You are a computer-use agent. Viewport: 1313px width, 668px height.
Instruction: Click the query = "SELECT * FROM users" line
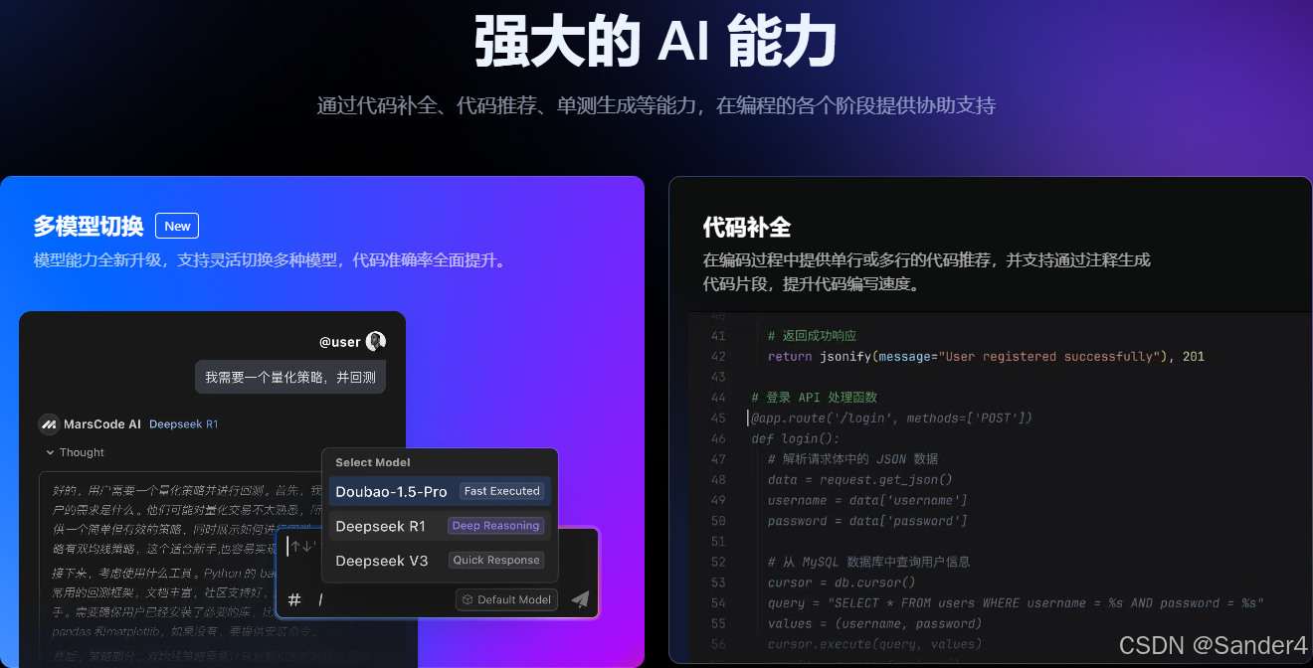pyautogui.click(x=1016, y=603)
